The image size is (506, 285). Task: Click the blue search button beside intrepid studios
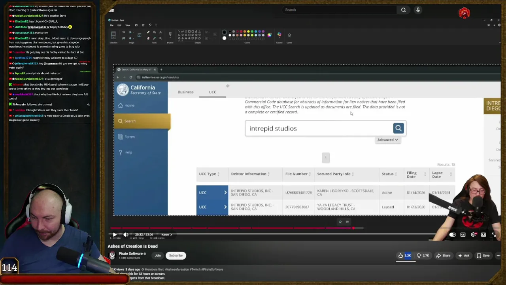(x=398, y=128)
